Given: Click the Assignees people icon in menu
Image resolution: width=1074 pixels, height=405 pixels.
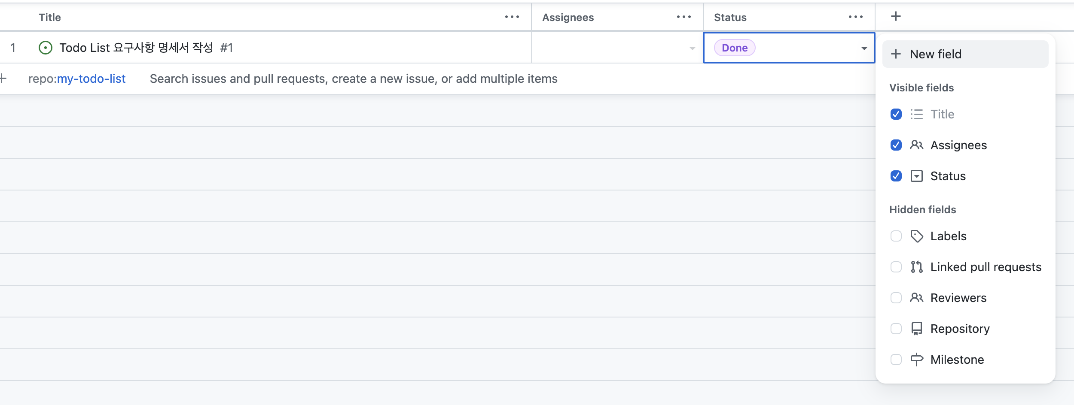Looking at the screenshot, I should (x=917, y=145).
